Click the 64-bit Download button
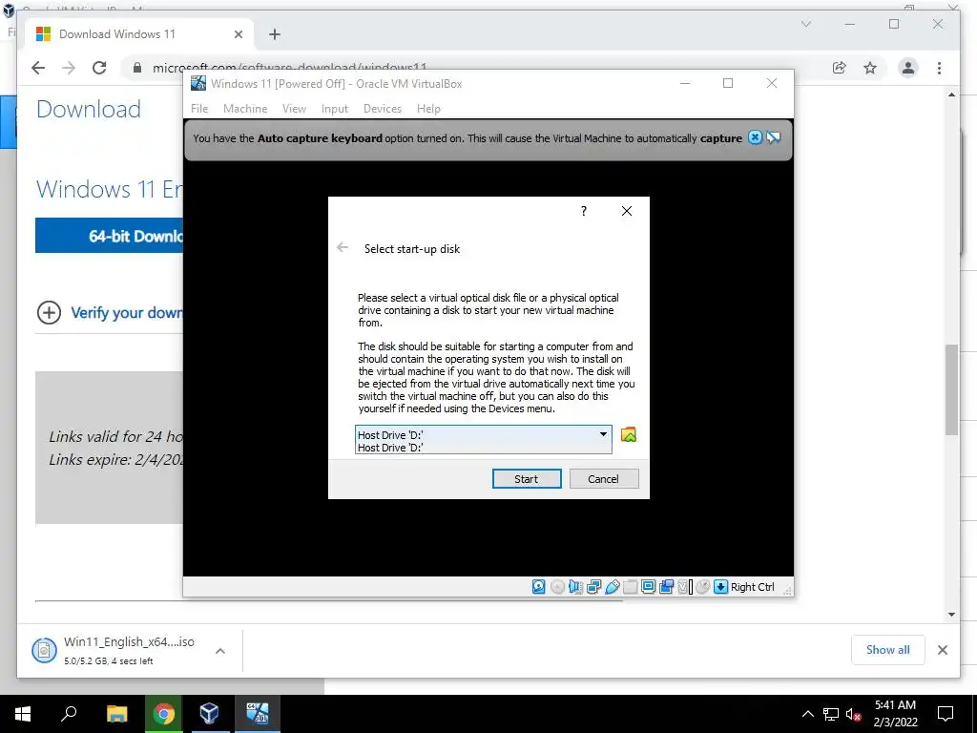This screenshot has width=977, height=733. pyautogui.click(x=109, y=236)
